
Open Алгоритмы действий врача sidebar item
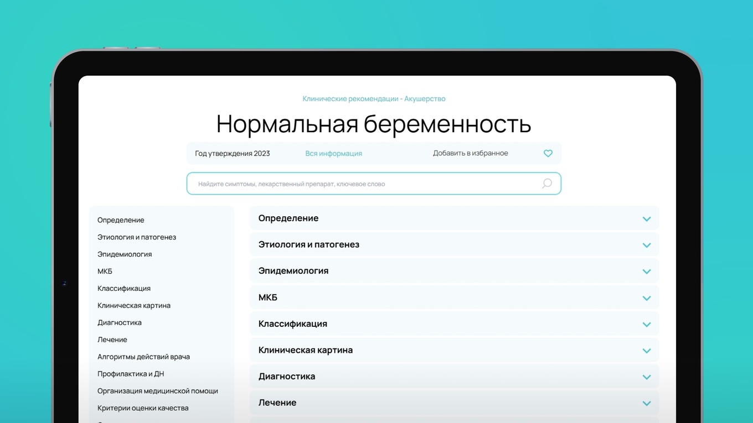(x=143, y=357)
